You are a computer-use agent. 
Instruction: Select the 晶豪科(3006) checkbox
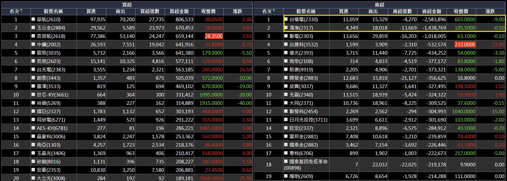point(33,136)
